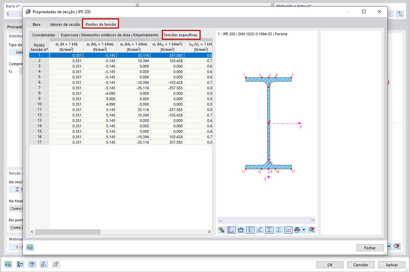The image size is (410, 272).
Task: Click the σx (My = 1 kNm) column header
Action: tap(100, 47)
